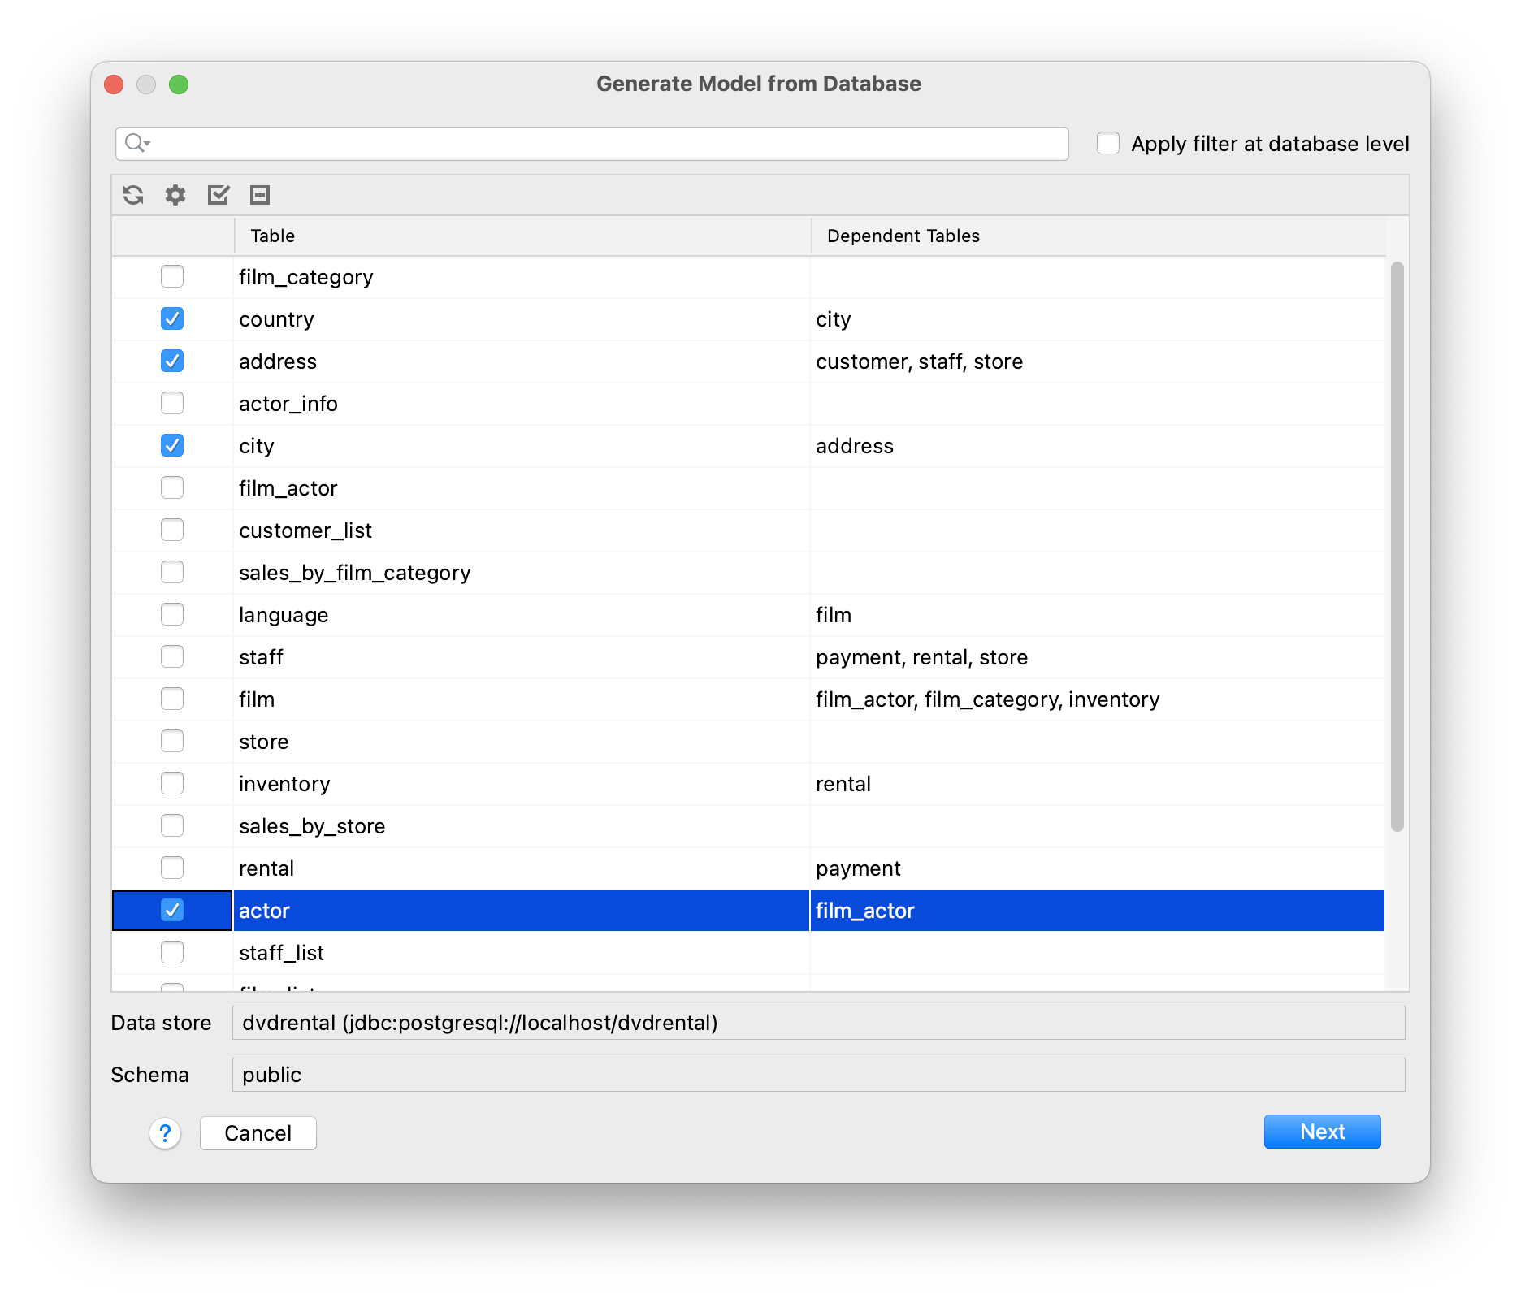Check the rental table checkbox
The height and width of the screenshot is (1303, 1521).
[172, 868]
